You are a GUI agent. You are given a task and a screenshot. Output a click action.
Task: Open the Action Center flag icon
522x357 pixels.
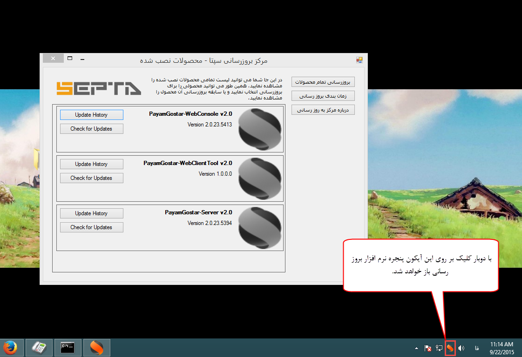pyautogui.click(x=428, y=348)
